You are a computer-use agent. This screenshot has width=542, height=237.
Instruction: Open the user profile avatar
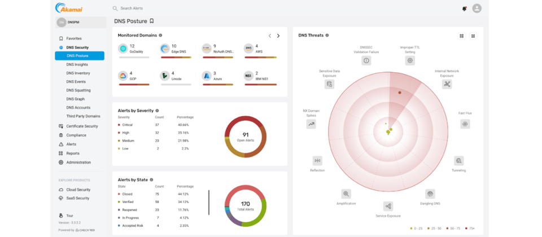(477, 8)
